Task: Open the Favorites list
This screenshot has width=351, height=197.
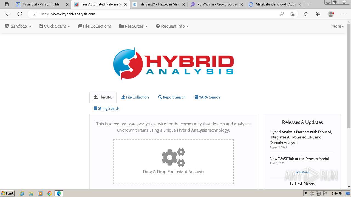Action: pyautogui.click(x=306, y=14)
